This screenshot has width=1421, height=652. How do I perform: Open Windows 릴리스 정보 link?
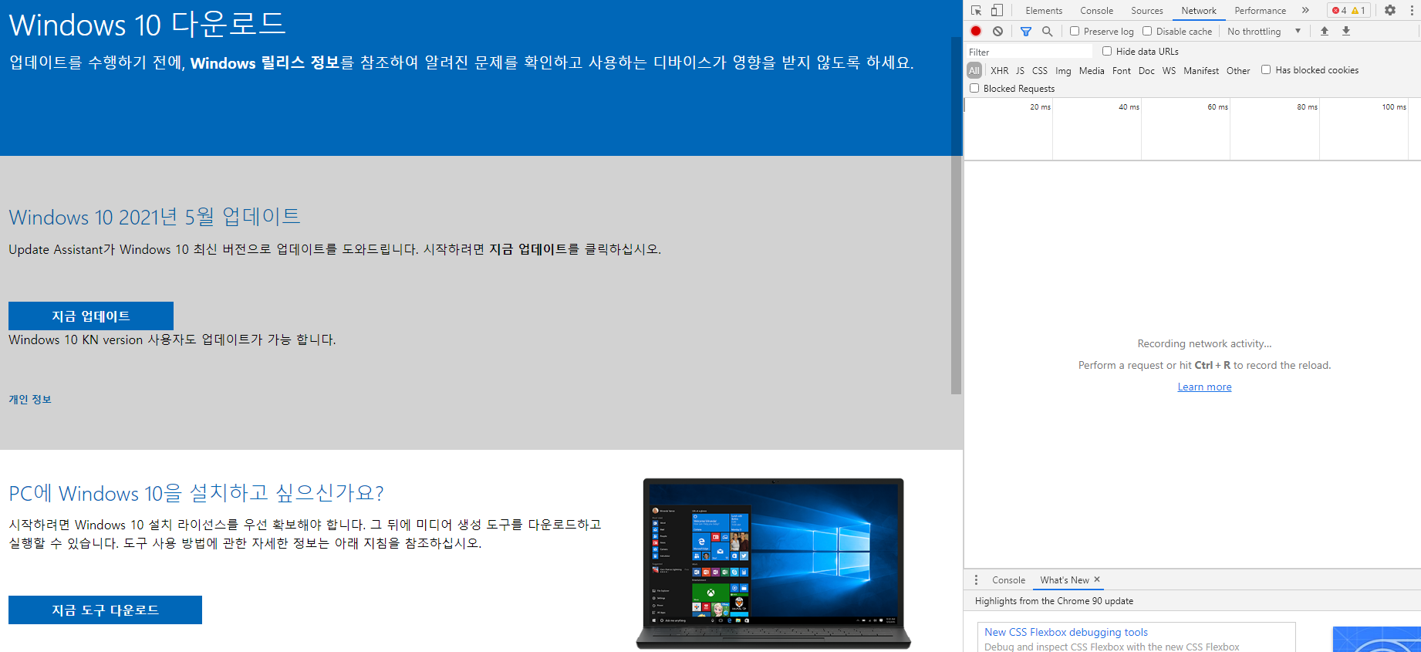[265, 62]
